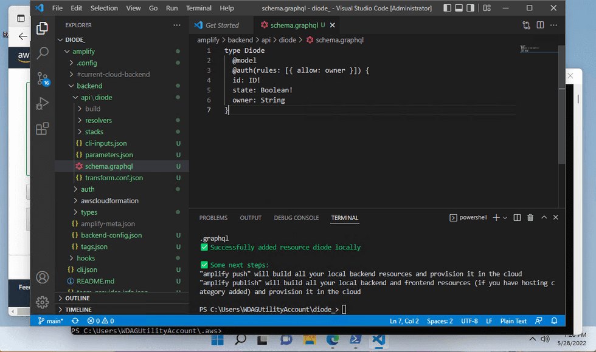The height and width of the screenshot is (352, 596).
Task: Split the editor to the right
Action: [x=540, y=25]
